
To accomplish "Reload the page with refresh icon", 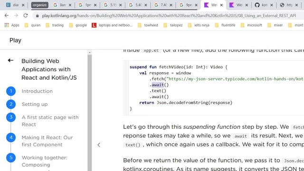I will point(26,16).
